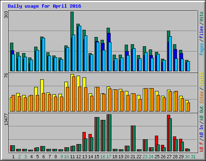Click day 22 on the axis
Image resolution: width=206 pixels, height=161 pixels.
coord(139,157)
